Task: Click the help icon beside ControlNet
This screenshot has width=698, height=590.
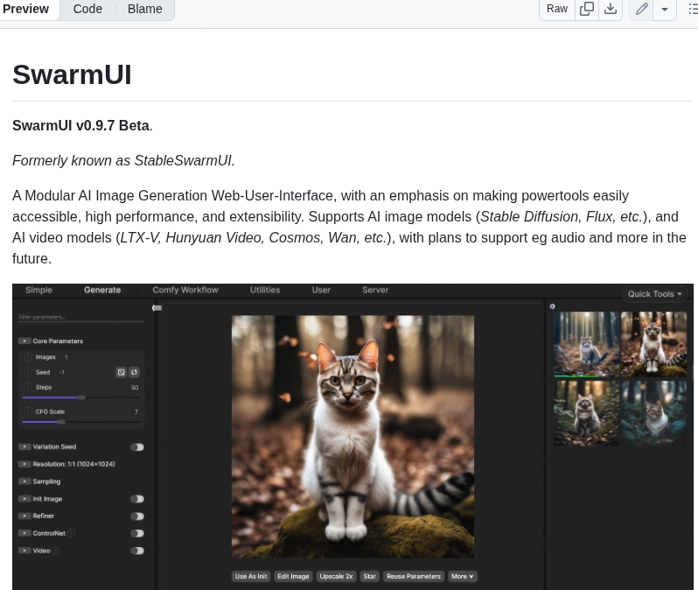Action: click(71, 533)
